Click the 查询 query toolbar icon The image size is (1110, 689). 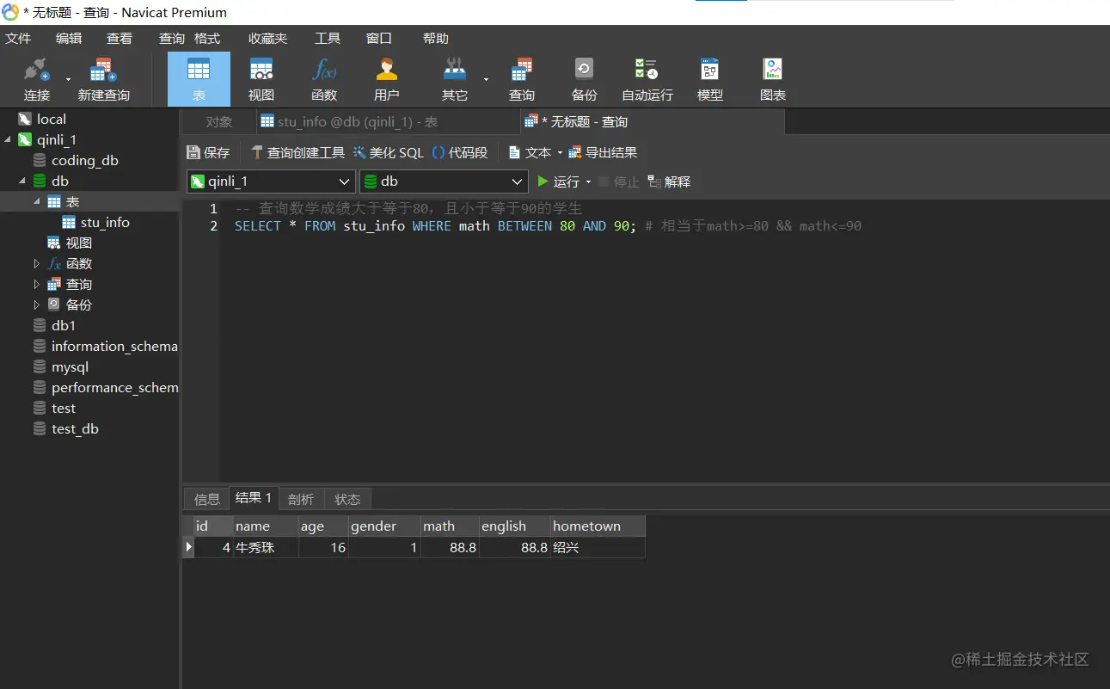tap(522, 79)
